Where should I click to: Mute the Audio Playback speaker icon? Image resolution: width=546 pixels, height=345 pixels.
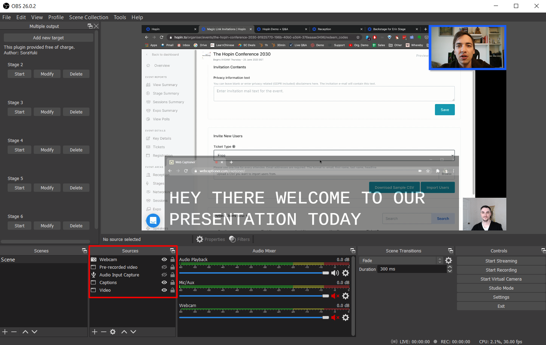[x=335, y=273]
